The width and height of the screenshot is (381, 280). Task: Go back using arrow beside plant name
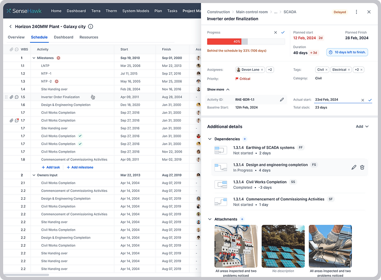point(11,26)
